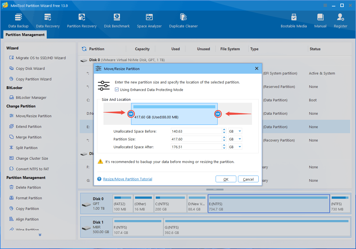Select Disk 1 MBR 500.00 GB label

[97, 227]
